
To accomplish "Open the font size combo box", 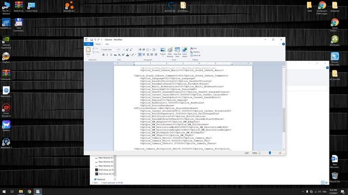I will pyautogui.click(x=121, y=50).
